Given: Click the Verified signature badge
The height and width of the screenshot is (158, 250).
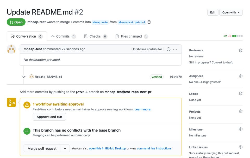Looking at the screenshot, I should pyautogui.click(x=157, y=77).
